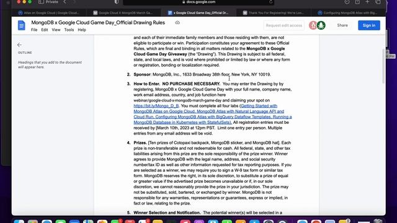Open the File menu

[34, 30]
